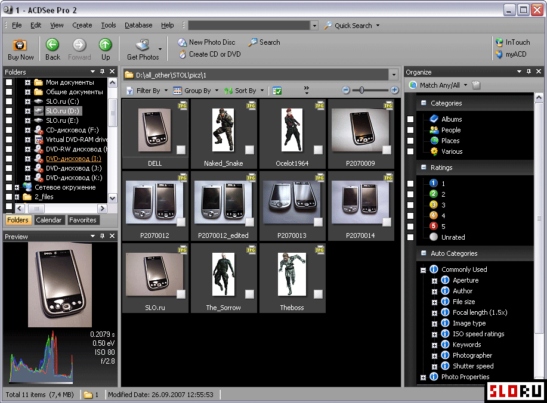Viewport: 547px width, 403px height.
Task: Expand the 2_files folder node
Action: pyautogui.click(x=17, y=197)
